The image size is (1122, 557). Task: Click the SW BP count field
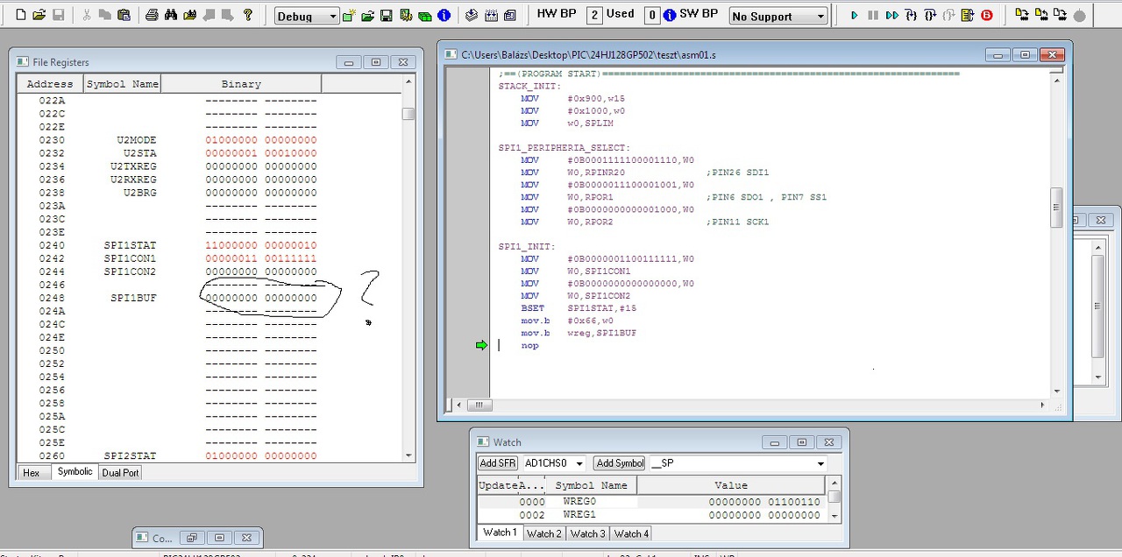[x=652, y=15]
